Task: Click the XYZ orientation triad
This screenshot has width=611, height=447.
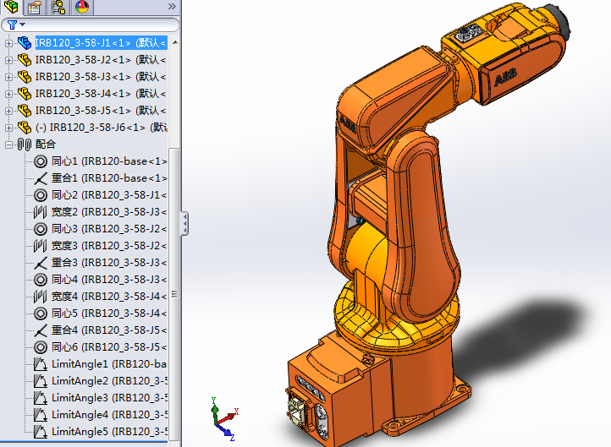Action: [224, 419]
